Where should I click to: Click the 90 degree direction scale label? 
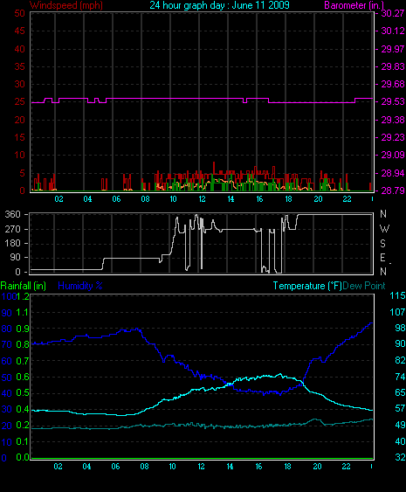(x=15, y=257)
